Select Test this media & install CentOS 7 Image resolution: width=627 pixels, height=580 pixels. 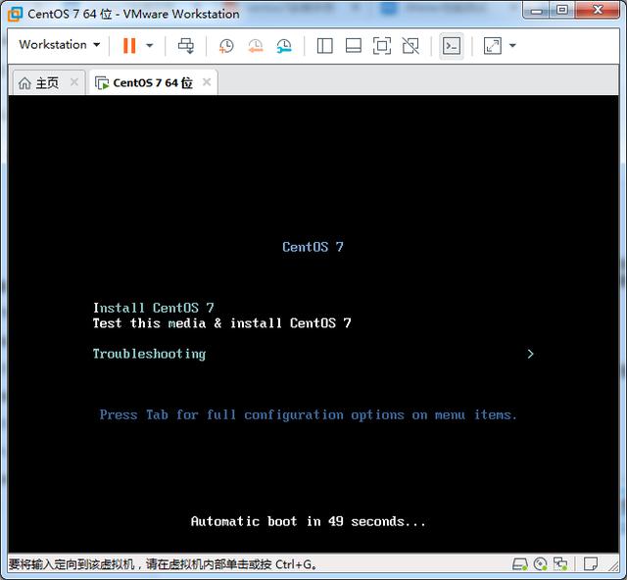(222, 322)
